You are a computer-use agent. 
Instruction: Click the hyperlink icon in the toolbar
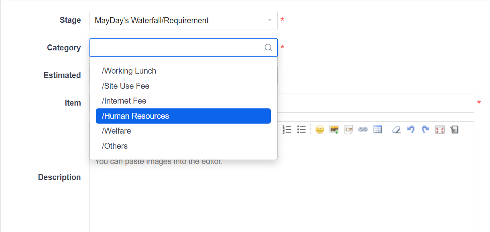pos(363,130)
